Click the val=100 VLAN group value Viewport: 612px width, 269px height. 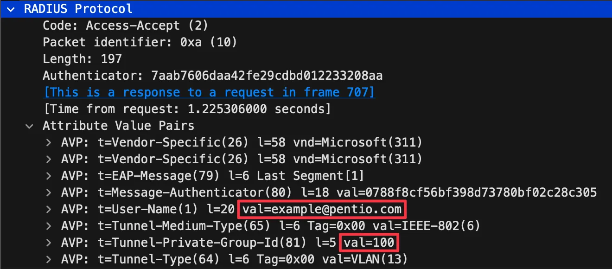click(370, 243)
